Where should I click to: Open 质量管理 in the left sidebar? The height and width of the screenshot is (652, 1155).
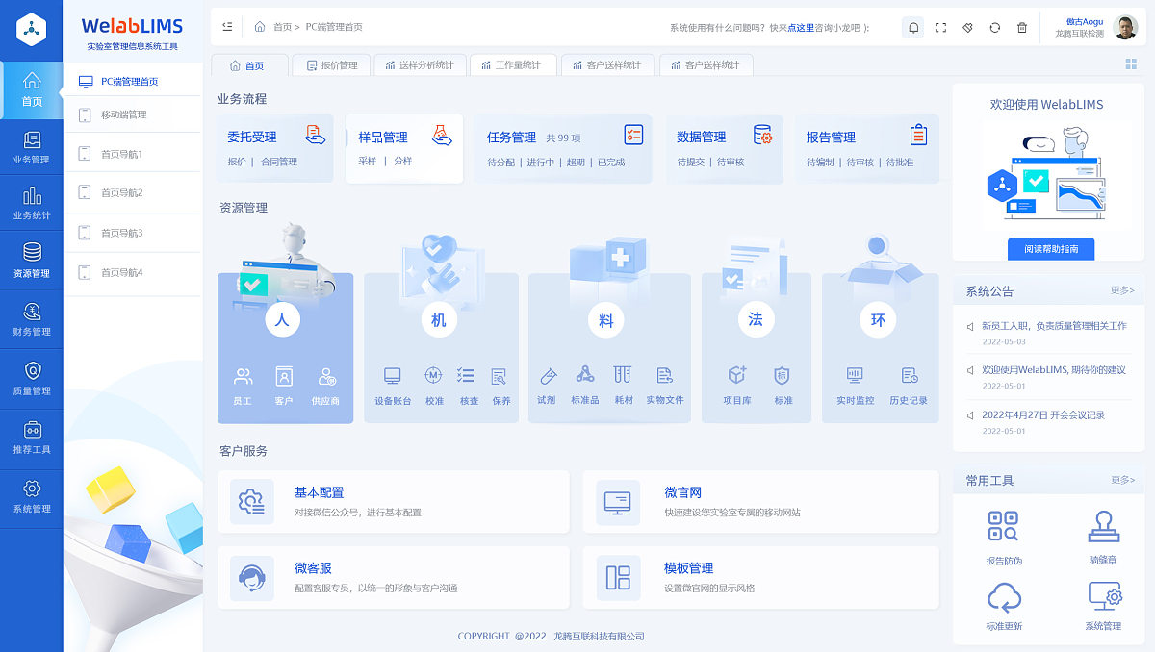point(32,379)
